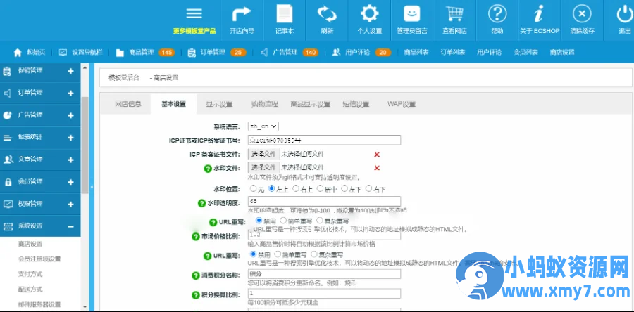
Task: Open 商品列表 in the nav bar
Action: [x=416, y=53]
